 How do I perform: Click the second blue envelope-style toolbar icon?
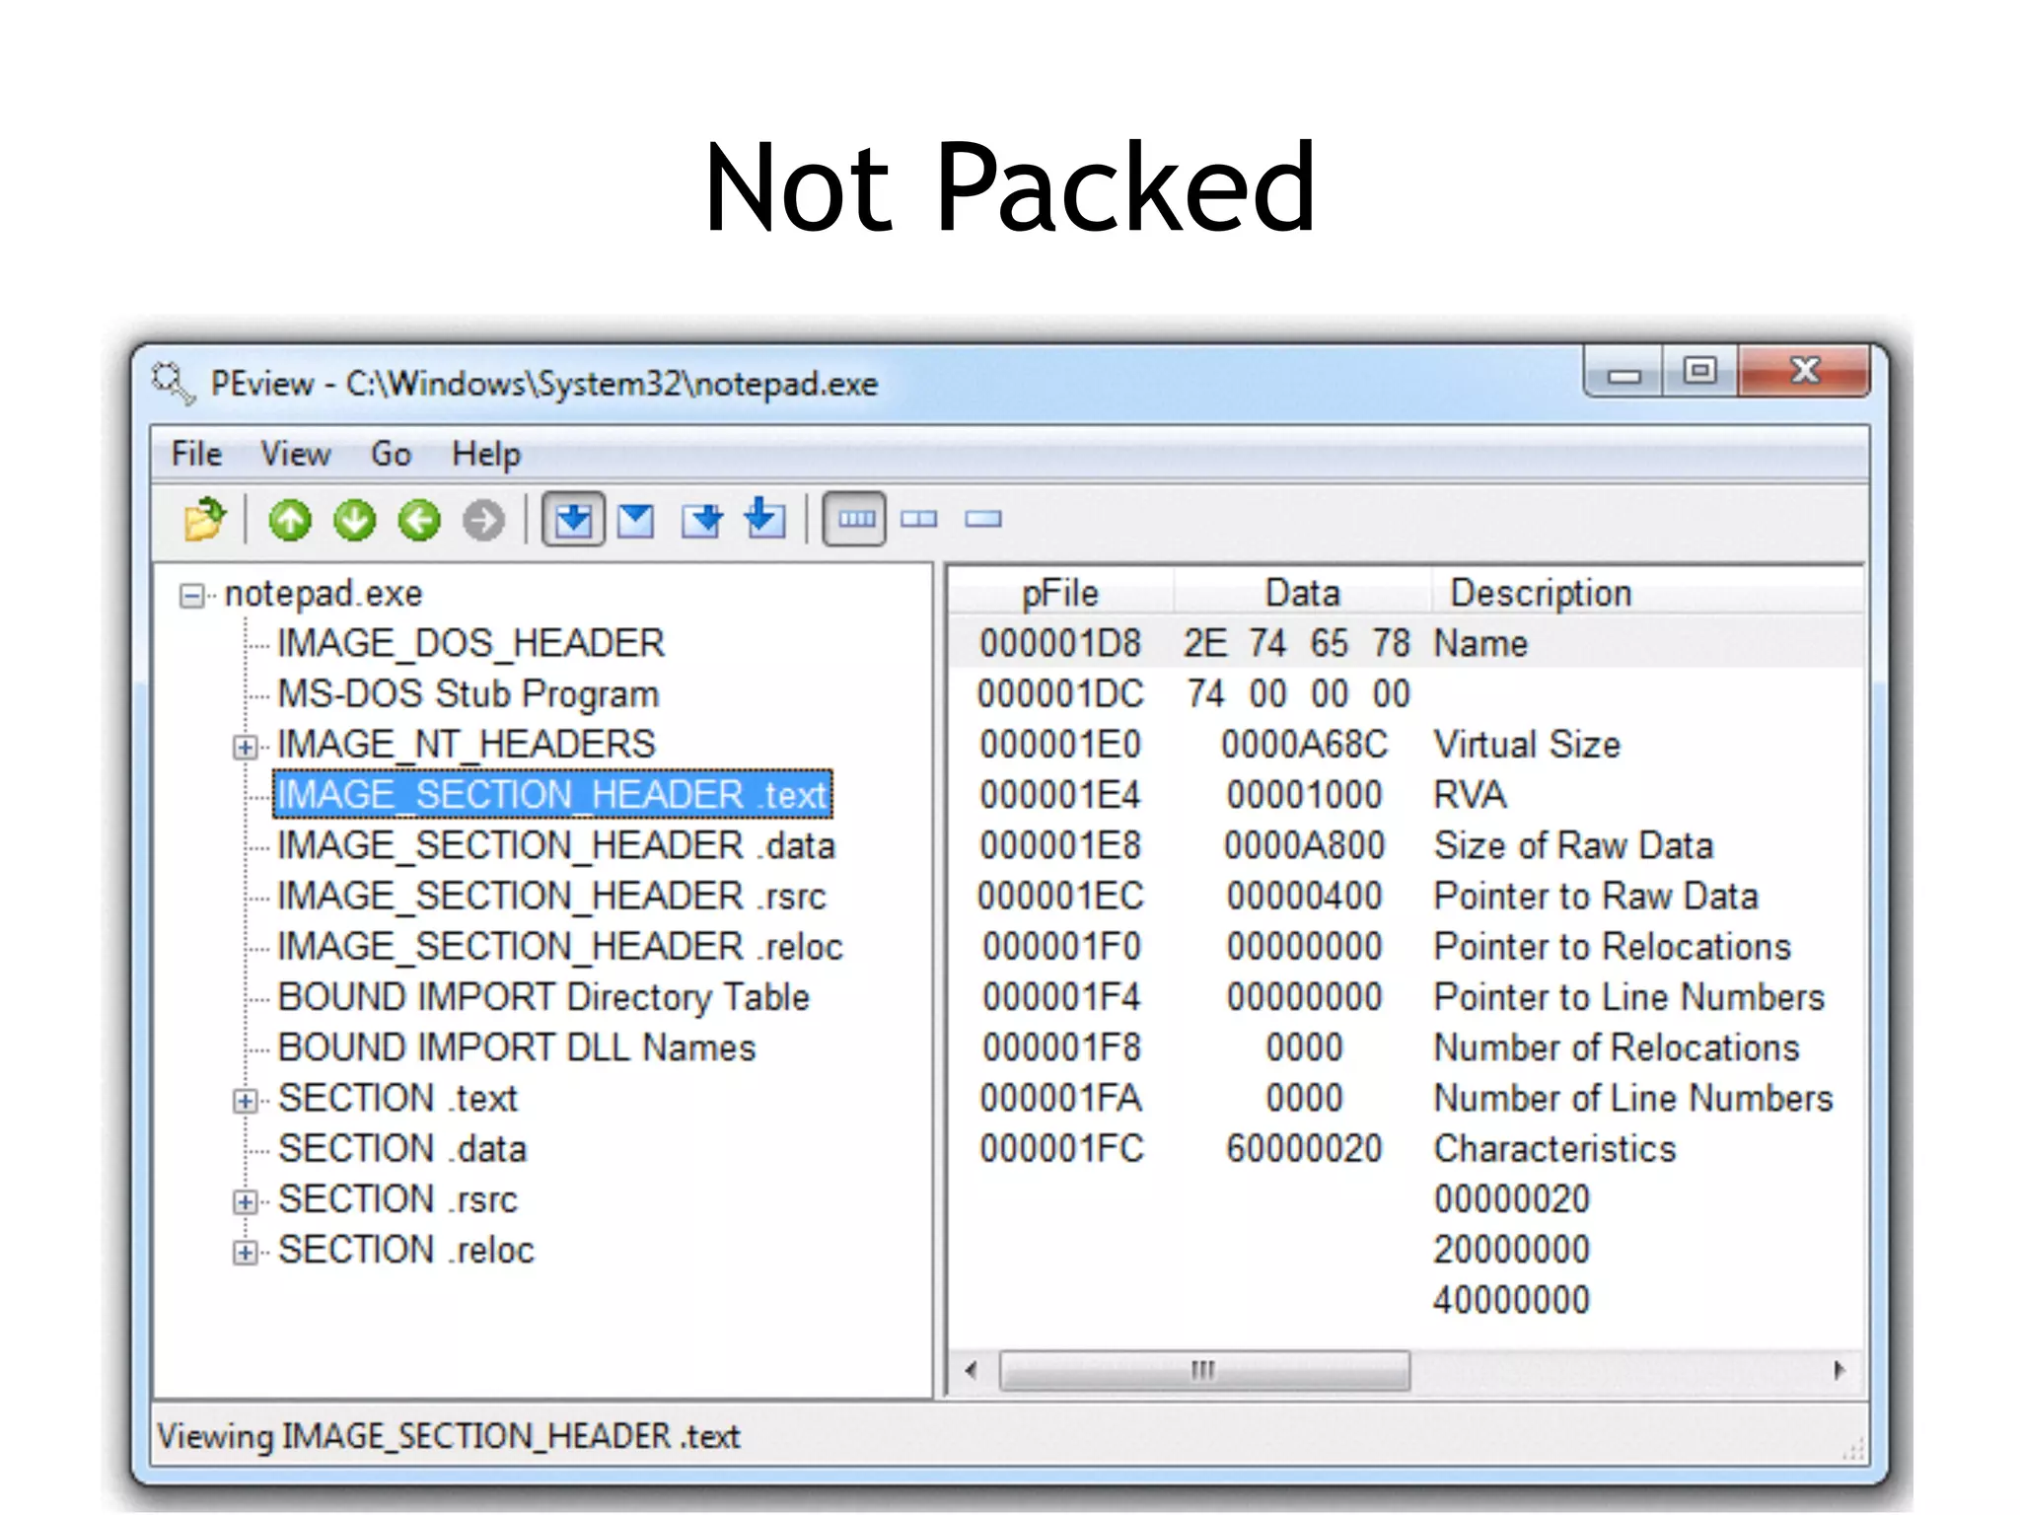(636, 520)
